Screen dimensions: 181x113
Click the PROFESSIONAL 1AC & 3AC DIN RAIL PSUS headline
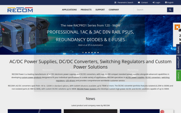click(x=91, y=36)
